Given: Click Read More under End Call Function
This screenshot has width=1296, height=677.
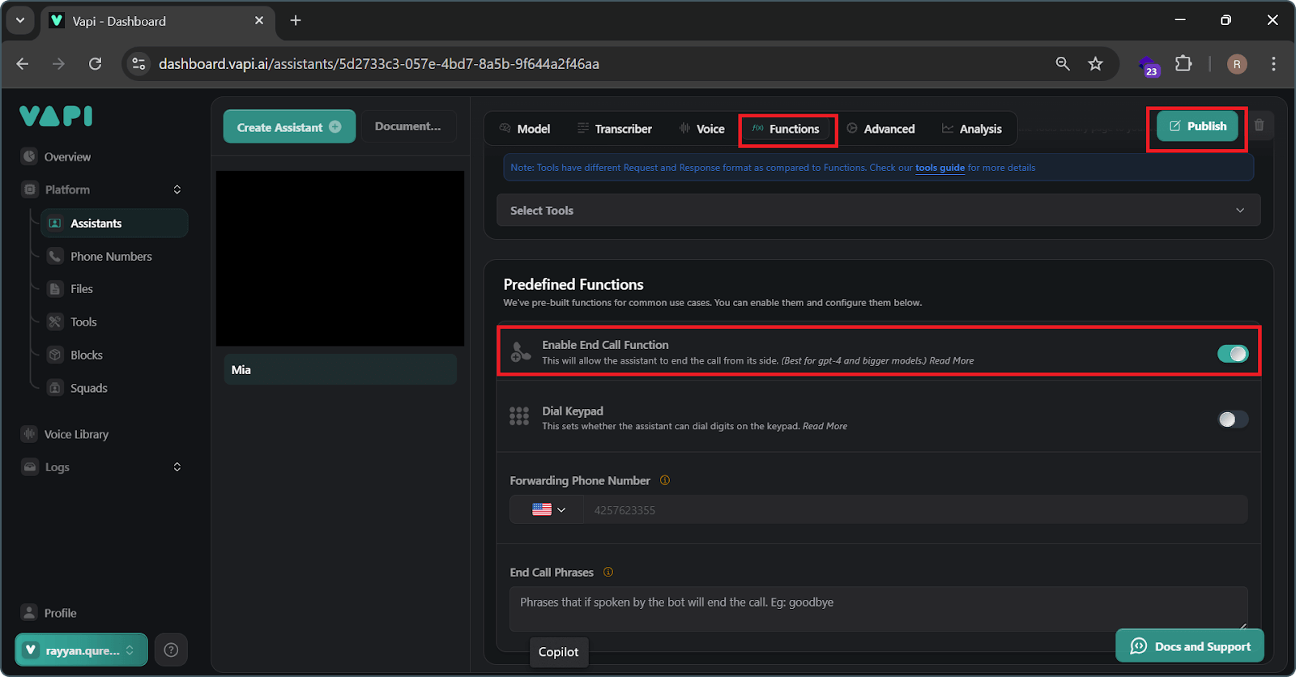Looking at the screenshot, I should click(952, 360).
